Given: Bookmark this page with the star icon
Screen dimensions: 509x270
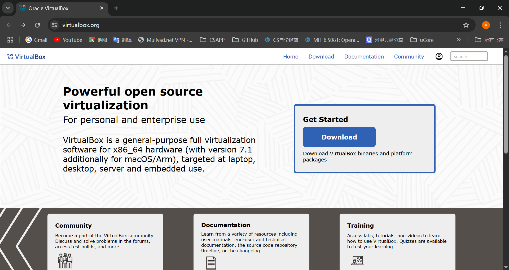Looking at the screenshot, I should [466, 25].
